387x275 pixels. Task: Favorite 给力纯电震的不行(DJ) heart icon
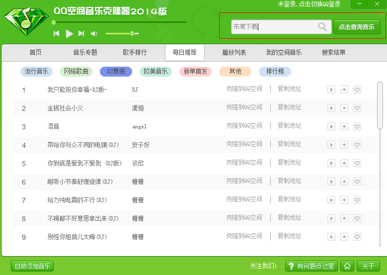(x=357, y=200)
